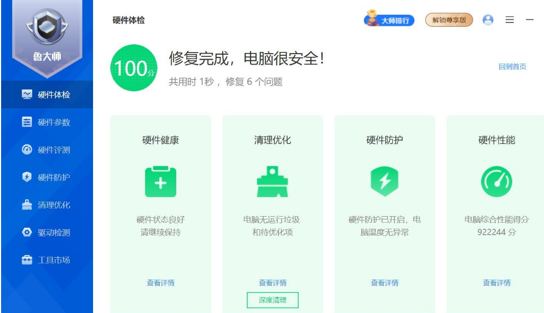The width and height of the screenshot is (544, 313).
Task: Click the 硬件性能 card title
Action: point(496,140)
